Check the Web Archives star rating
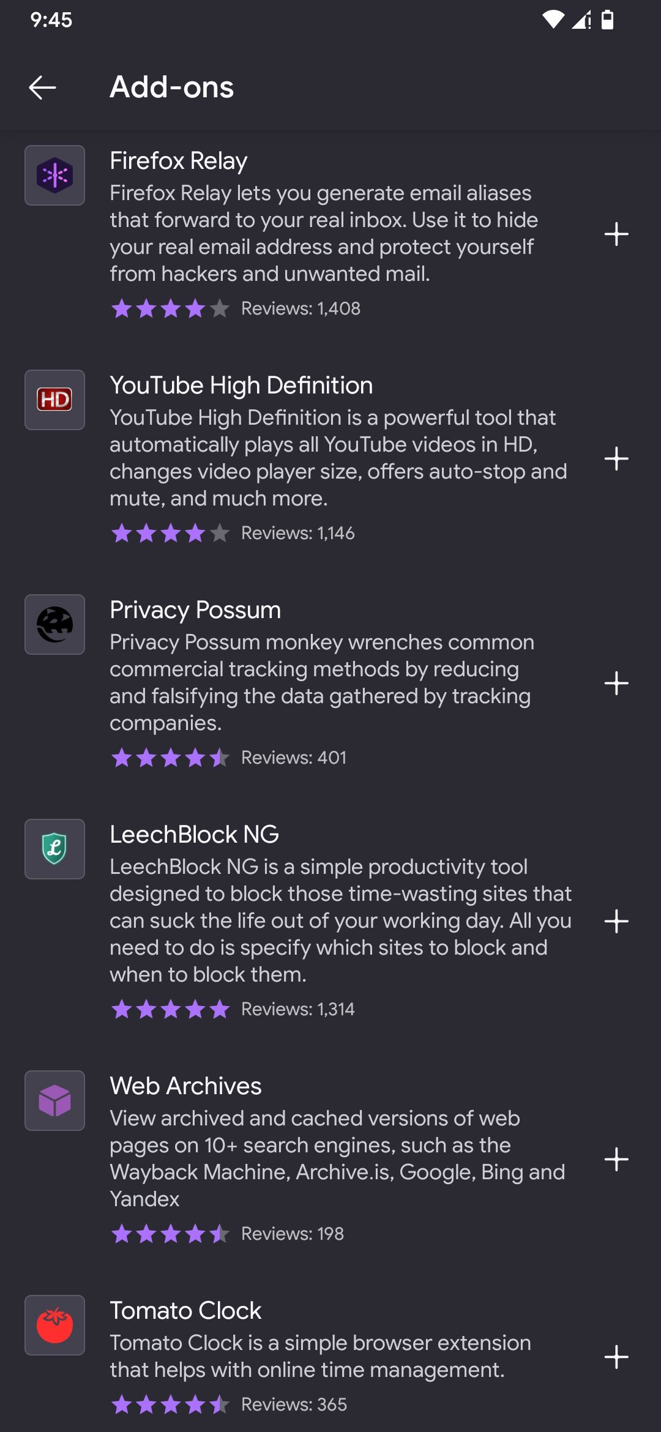The image size is (661, 1432). coord(170,1234)
